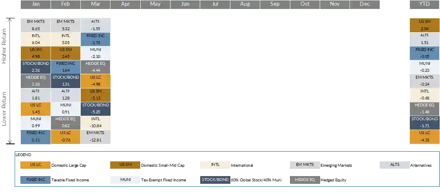Click the Mar EM MKTS -12.81 cell

pyautogui.click(x=96, y=137)
